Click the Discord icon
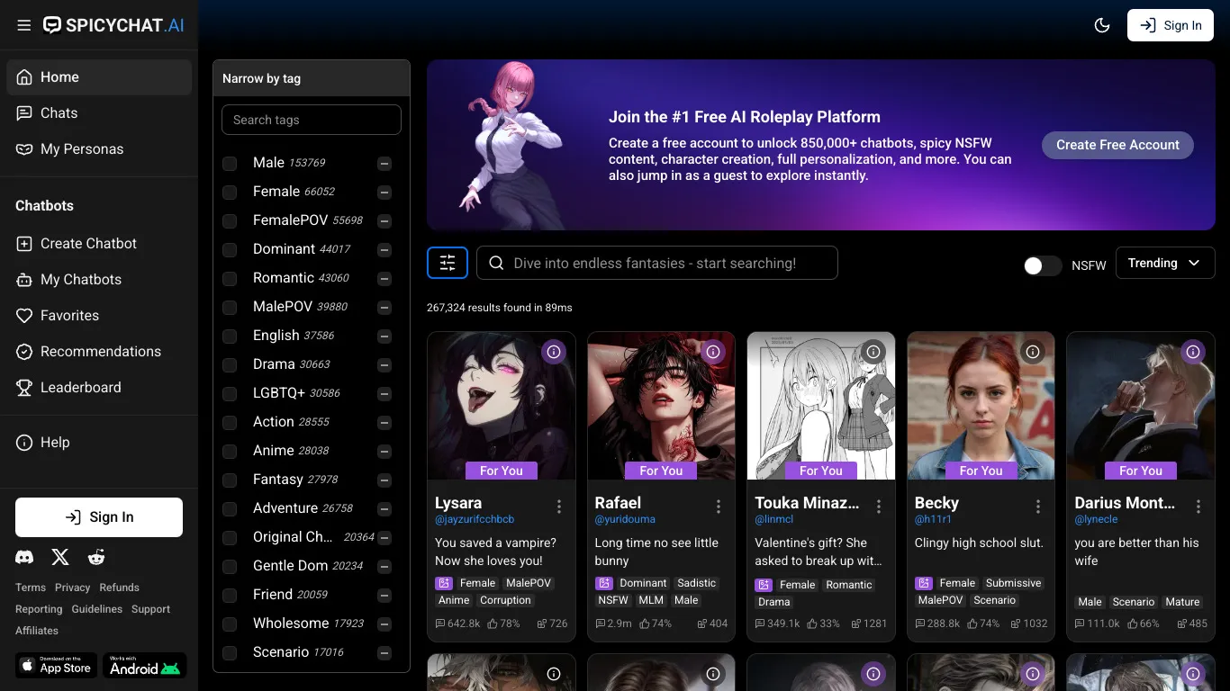 [x=24, y=557]
